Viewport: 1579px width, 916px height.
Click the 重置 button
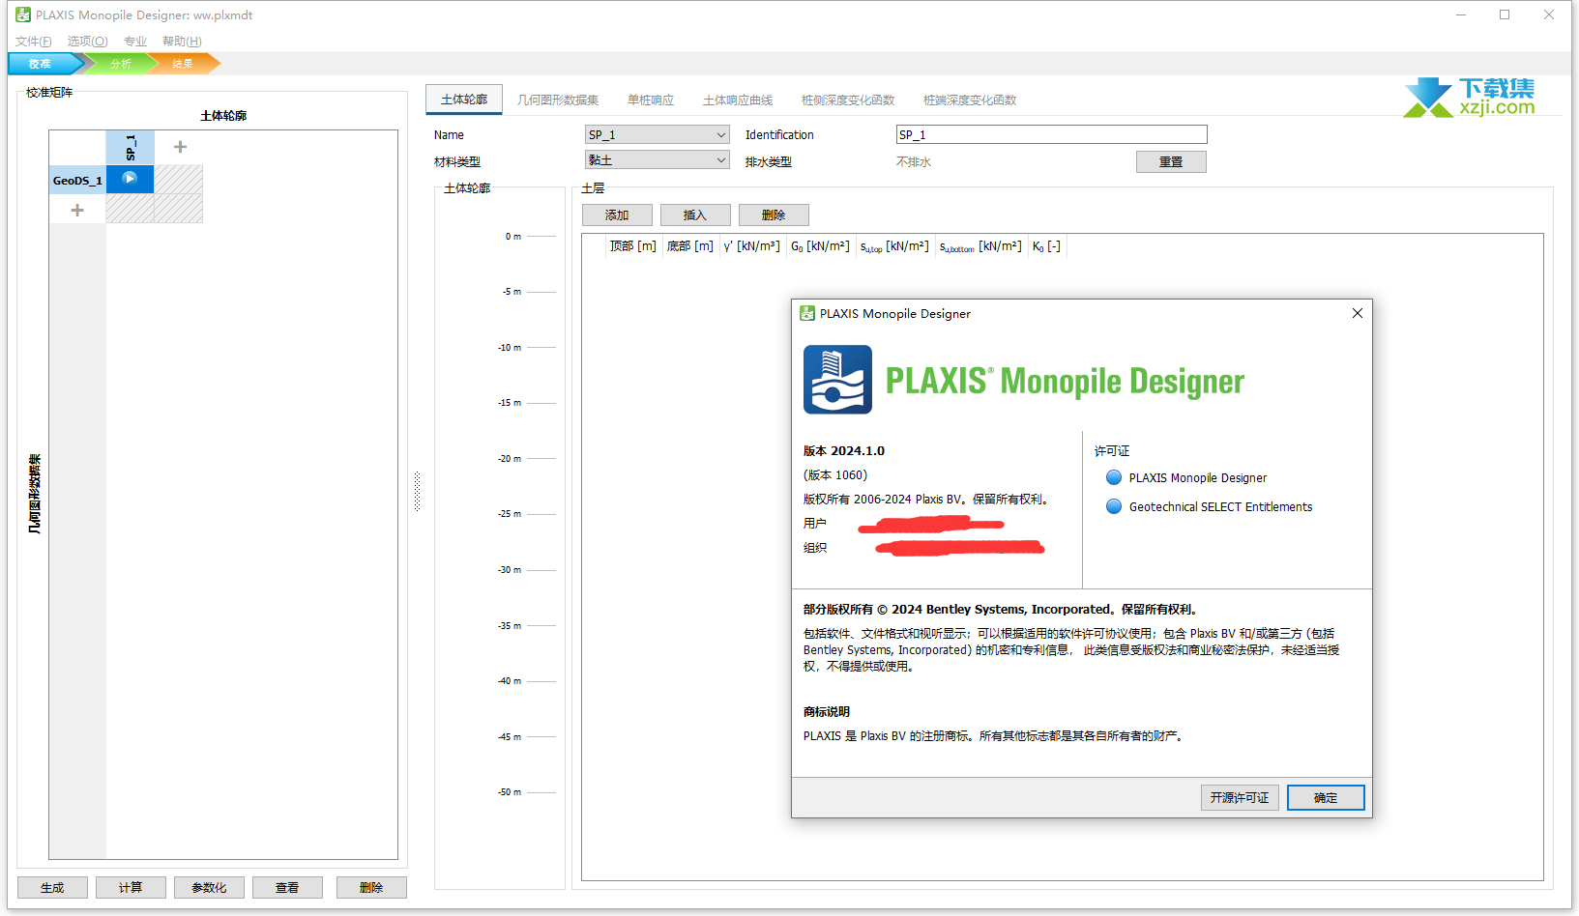click(1171, 161)
